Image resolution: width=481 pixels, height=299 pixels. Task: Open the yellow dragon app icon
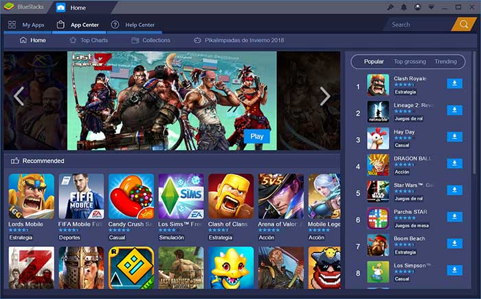pyautogui.click(x=231, y=267)
